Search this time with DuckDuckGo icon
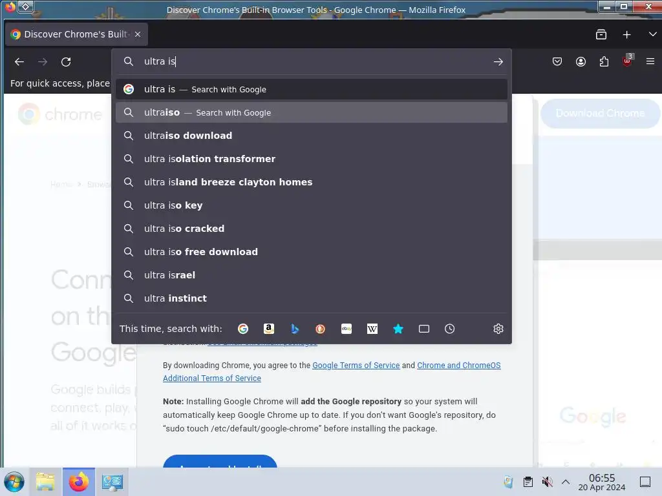This screenshot has width=662, height=496. [321, 329]
